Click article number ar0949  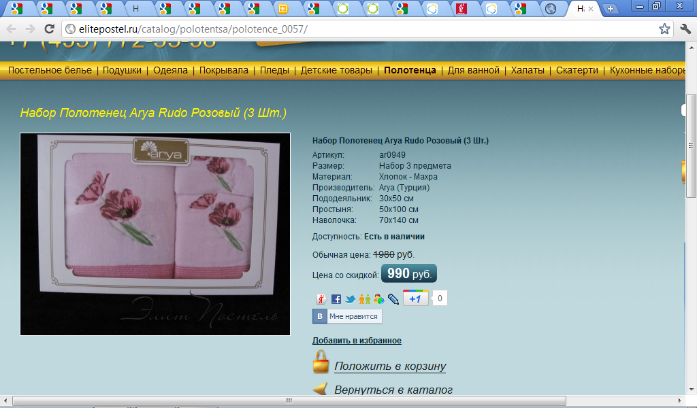point(392,155)
